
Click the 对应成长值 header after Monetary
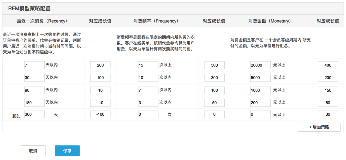pyautogui.click(x=328, y=21)
